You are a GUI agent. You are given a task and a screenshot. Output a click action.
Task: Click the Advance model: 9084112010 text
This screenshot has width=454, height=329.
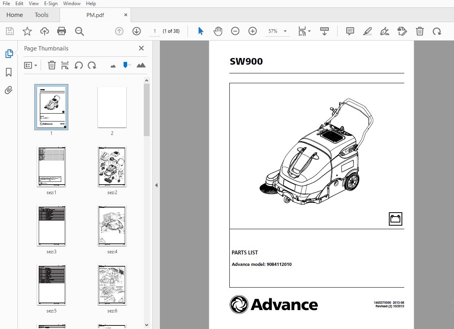pyautogui.click(x=261, y=264)
